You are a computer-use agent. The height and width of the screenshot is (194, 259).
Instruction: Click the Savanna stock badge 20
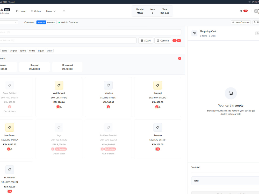[x=158, y=149]
